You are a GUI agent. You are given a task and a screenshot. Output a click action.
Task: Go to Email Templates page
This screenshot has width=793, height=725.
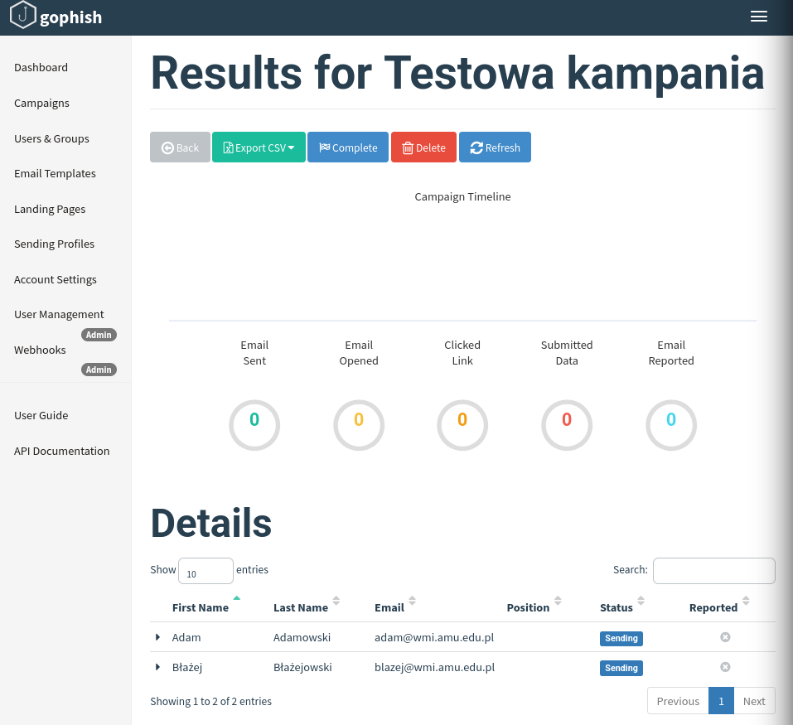click(x=55, y=174)
